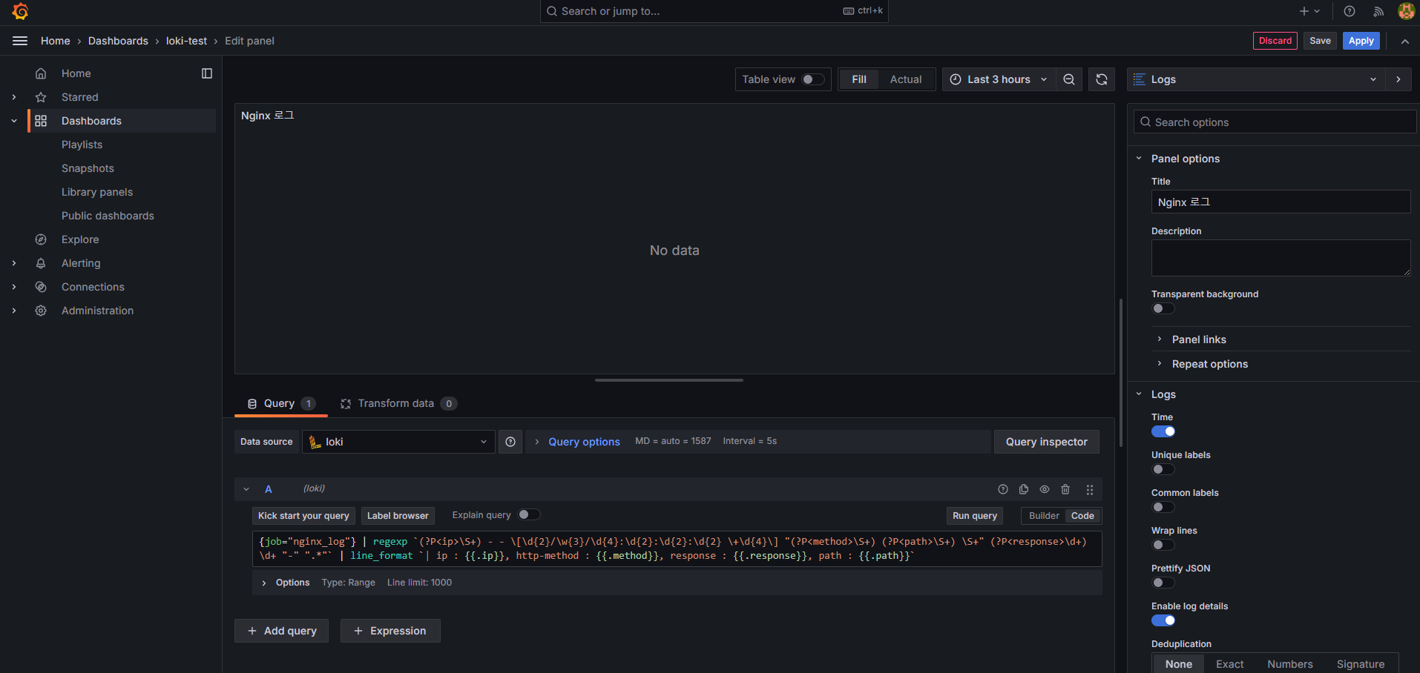Collapse query A row
The width and height of the screenshot is (1420, 673).
(246, 489)
